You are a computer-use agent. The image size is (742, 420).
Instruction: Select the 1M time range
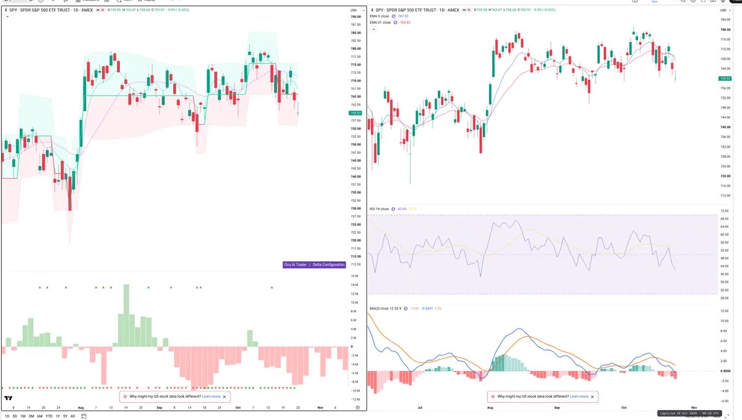click(x=23, y=416)
